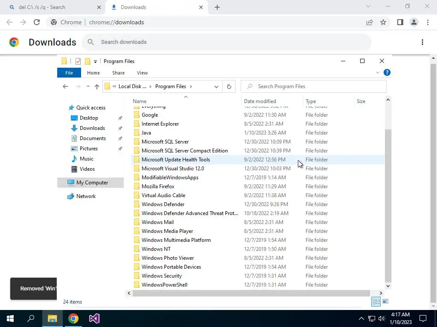Click new folder icon in Explorer title bar
Image resolution: width=437 pixels, height=327 pixels.
pos(87,61)
